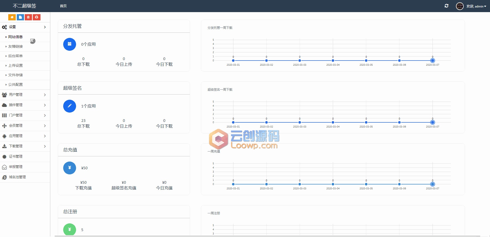Click 2020-03-07 point in 分发托管一周下载 chart
490x237 pixels.
(x=432, y=61)
